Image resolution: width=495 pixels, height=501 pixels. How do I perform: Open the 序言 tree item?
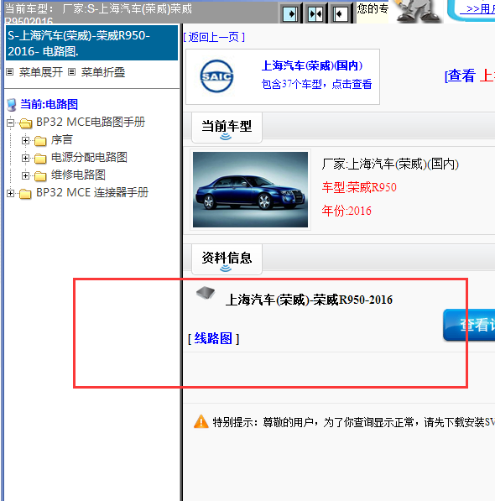pyautogui.click(x=62, y=140)
